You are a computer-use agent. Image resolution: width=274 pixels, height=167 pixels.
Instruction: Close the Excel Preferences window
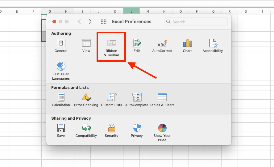pyautogui.click(x=54, y=22)
